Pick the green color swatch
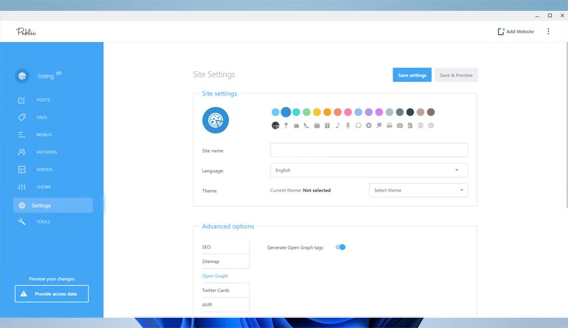 pyautogui.click(x=306, y=112)
